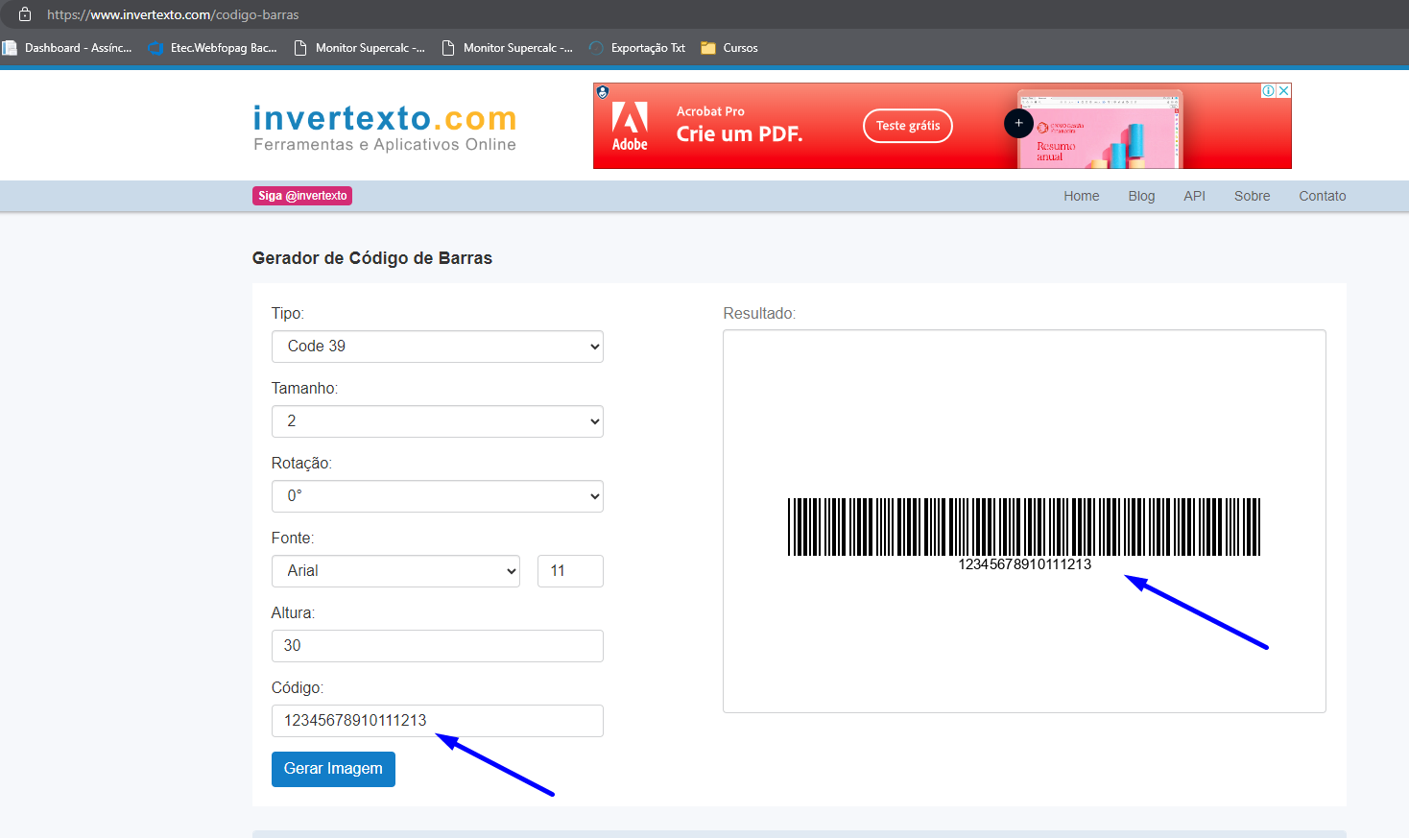Click the generated barcode image
1409x838 pixels.
click(1024, 534)
